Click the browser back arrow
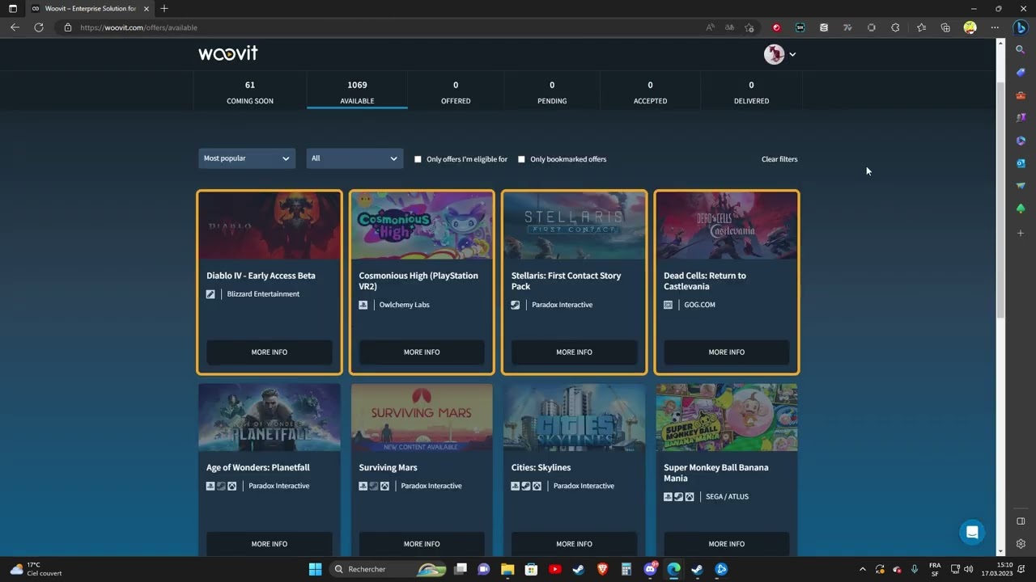The image size is (1036, 582). (15, 27)
